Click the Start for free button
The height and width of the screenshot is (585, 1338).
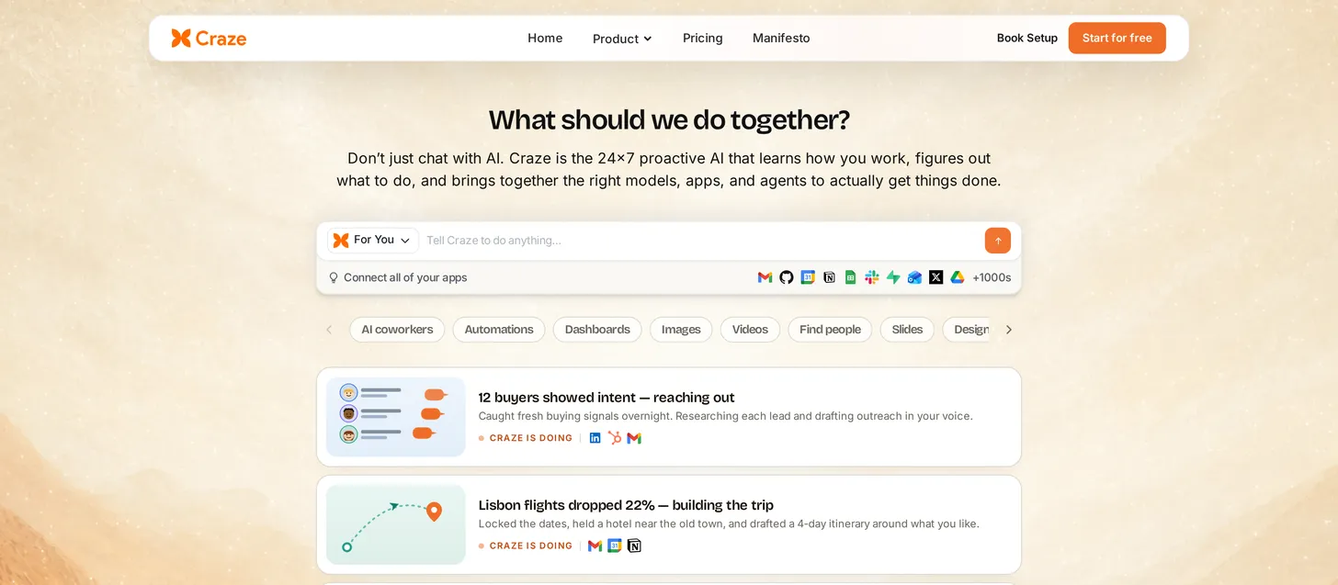point(1117,38)
